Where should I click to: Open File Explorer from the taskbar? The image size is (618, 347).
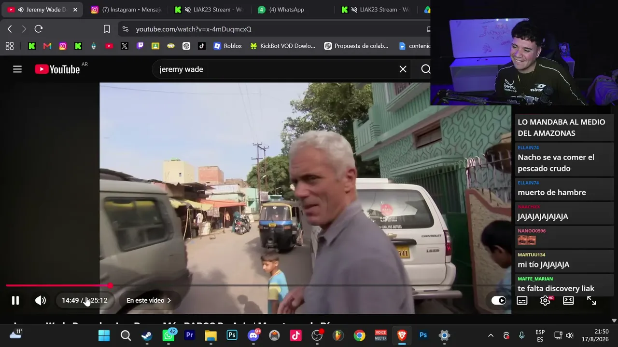click(211, 335)
